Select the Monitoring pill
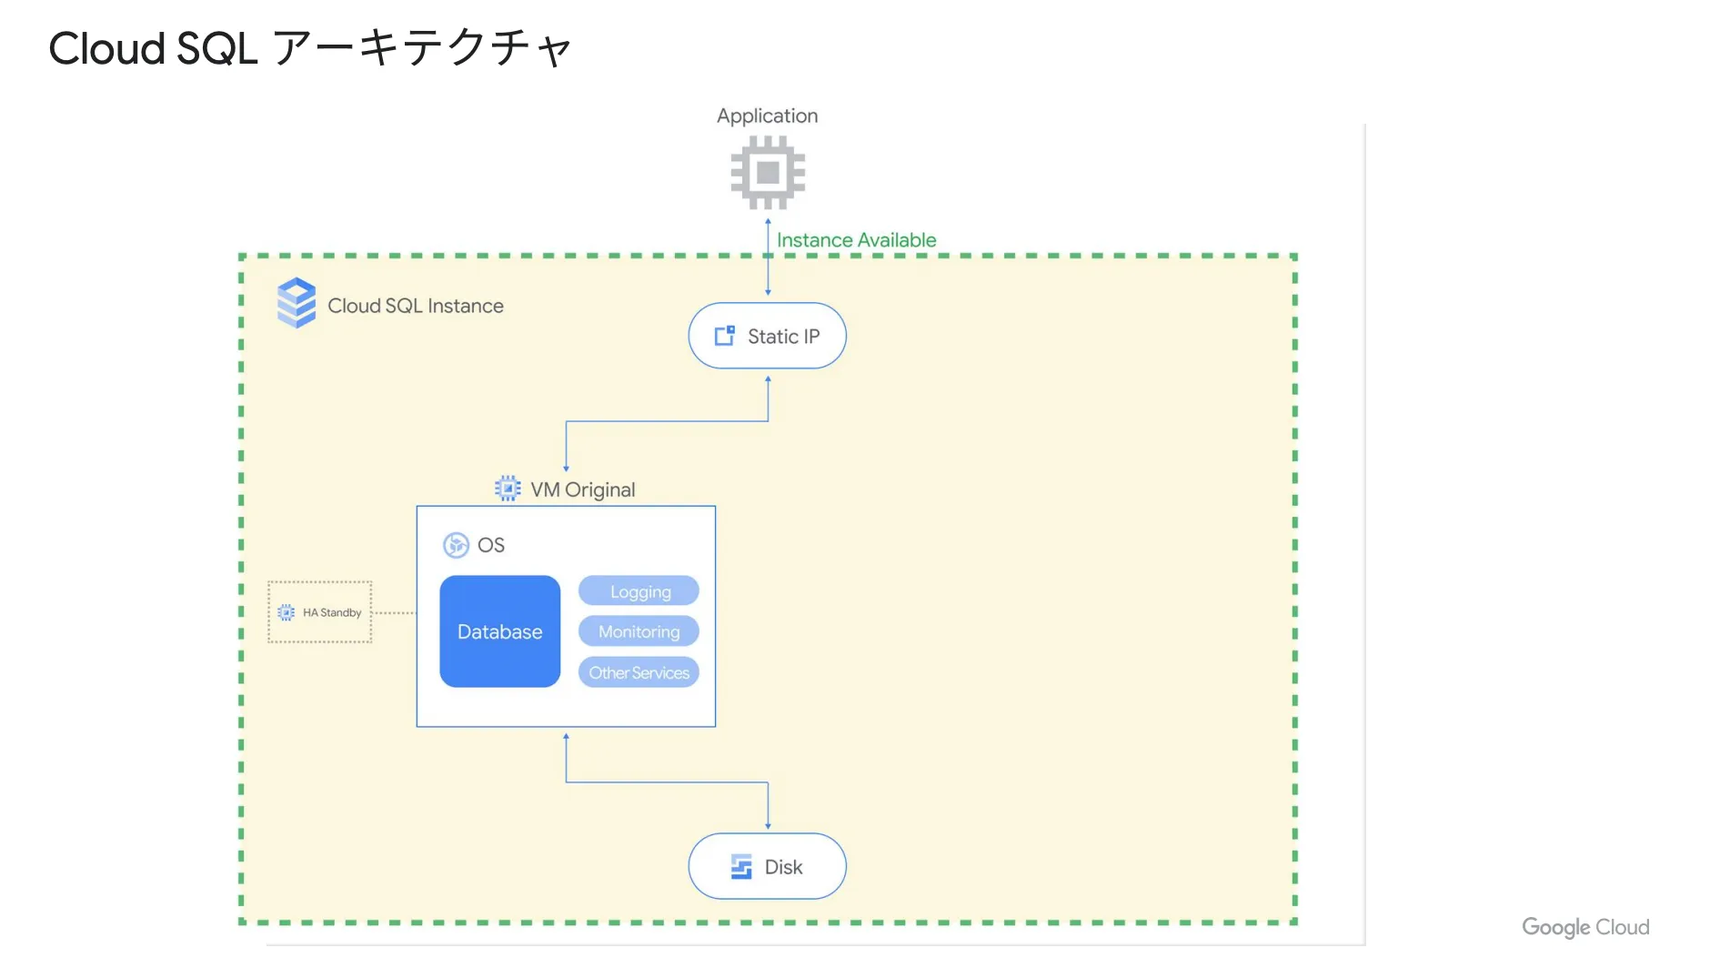Image resolution: width=1730 pixels, height=968 pixels. tap(639, 631)
